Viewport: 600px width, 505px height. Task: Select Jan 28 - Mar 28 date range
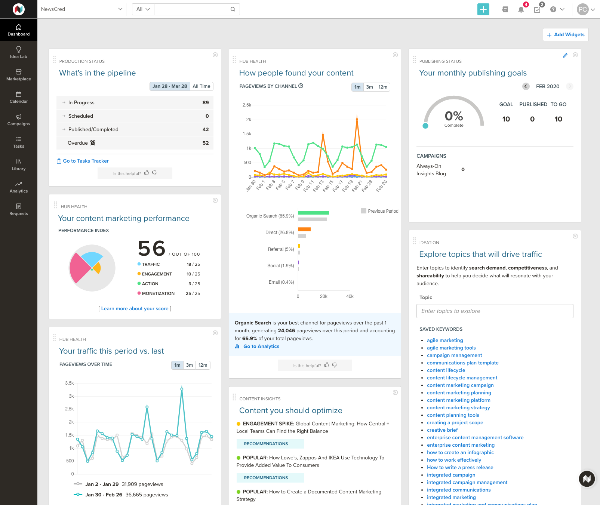tap(170, 86)
